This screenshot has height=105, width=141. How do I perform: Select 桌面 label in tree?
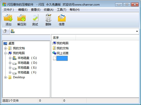click(x=11, y=43)
